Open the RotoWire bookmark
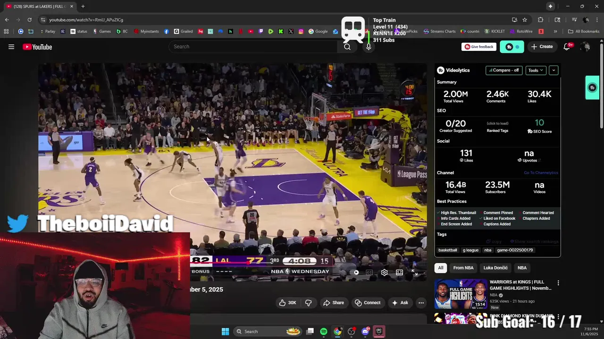604x339 pixels. pyautogui.click(x=521, y=32)
